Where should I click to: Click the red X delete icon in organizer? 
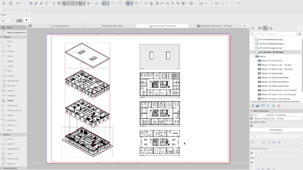(279, 106)
